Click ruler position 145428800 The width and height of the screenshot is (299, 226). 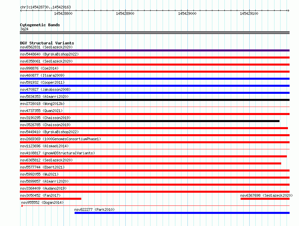click(63, 13)
